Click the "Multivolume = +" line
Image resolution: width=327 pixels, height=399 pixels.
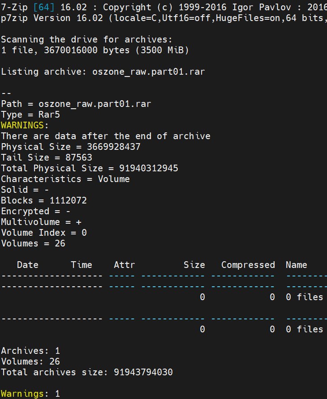[41, 222]
